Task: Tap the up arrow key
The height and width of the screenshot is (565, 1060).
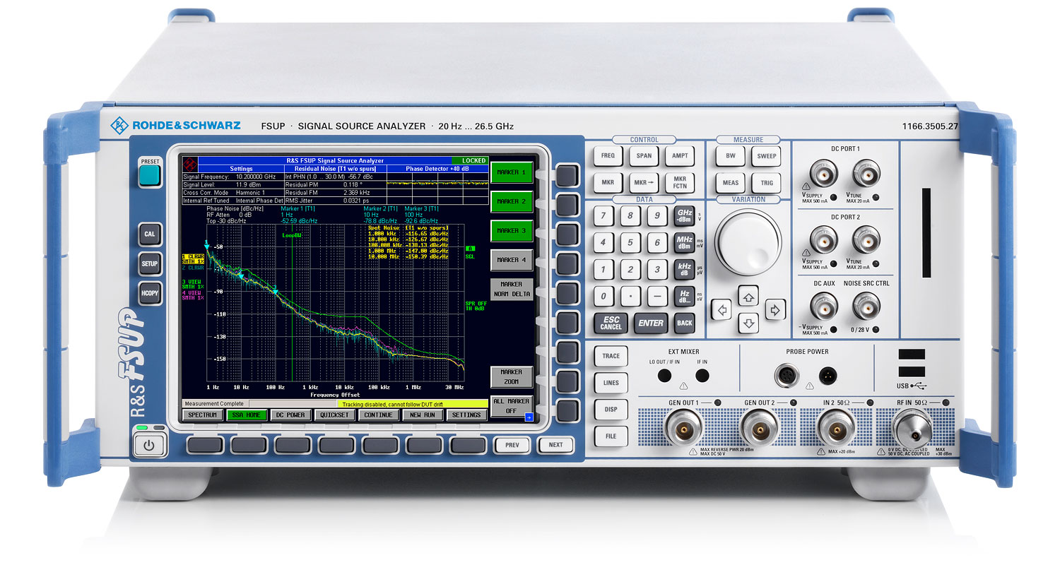Action: pyautogui.click(x=748, y=295)
